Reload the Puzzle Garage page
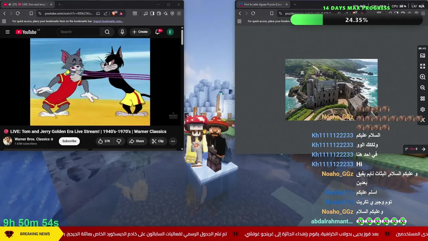 coord(253,13)
